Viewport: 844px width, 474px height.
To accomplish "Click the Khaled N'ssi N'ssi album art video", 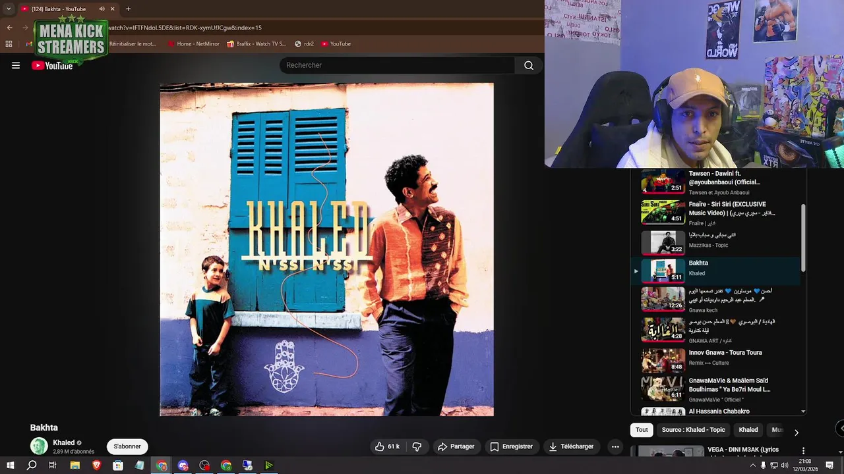I will tap(326, 250).
